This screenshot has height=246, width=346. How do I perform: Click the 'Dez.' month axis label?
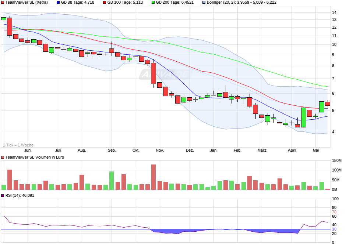coord(190,150)
